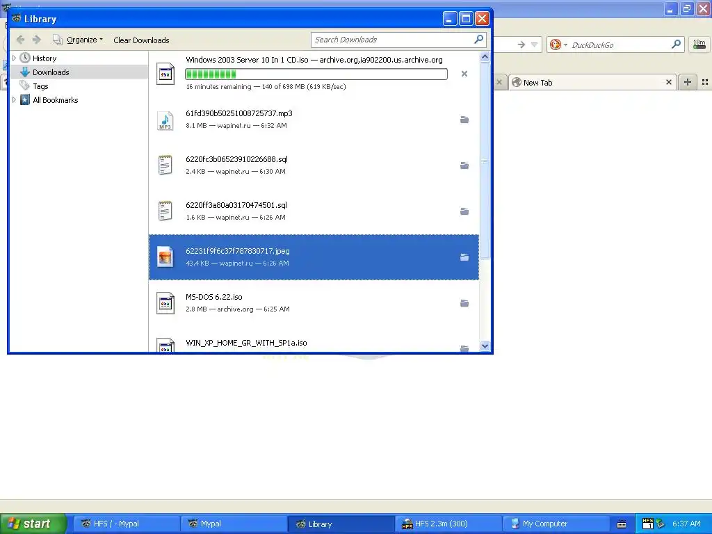
Task: Select Tags in the sidebar
Action: click(x=40, y=86)
